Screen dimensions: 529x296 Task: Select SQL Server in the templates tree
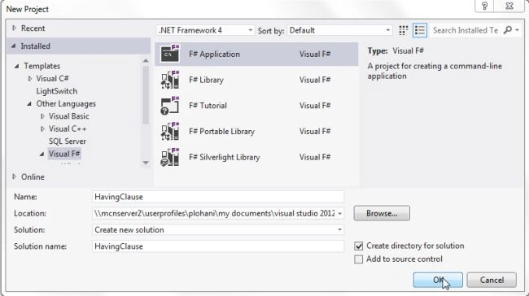click(x=67, y=141)
